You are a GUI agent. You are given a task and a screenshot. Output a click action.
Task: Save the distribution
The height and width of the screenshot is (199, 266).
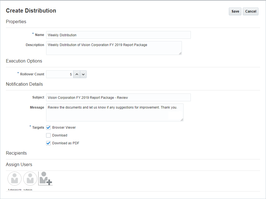click(x=235, y=11)
